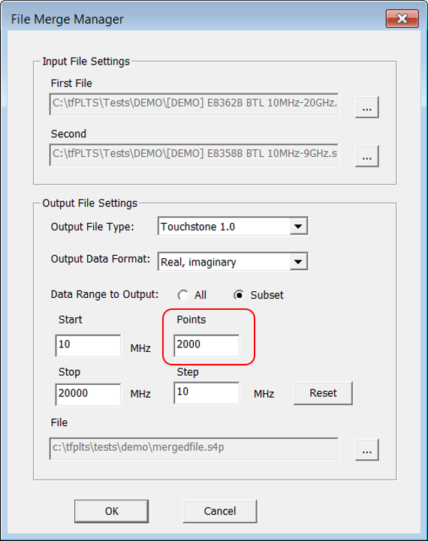The width and height of the screenshot is (428, 541).
Task: Click the Start frequency input field
Action: pyautogui.click(x=88, y=345)
